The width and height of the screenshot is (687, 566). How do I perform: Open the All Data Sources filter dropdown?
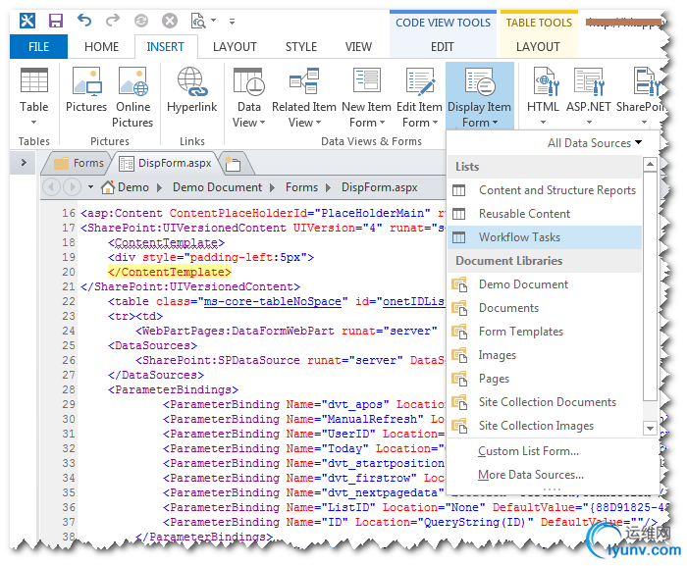point(595,143)
